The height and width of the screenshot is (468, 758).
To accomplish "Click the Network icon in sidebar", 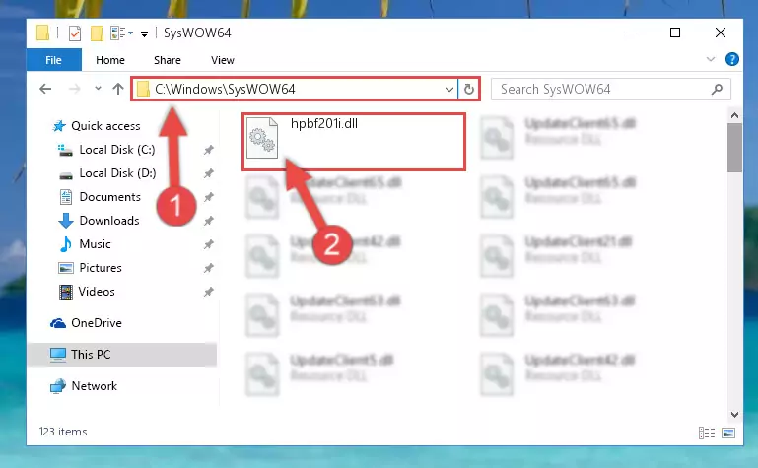I will click(58, 386).
